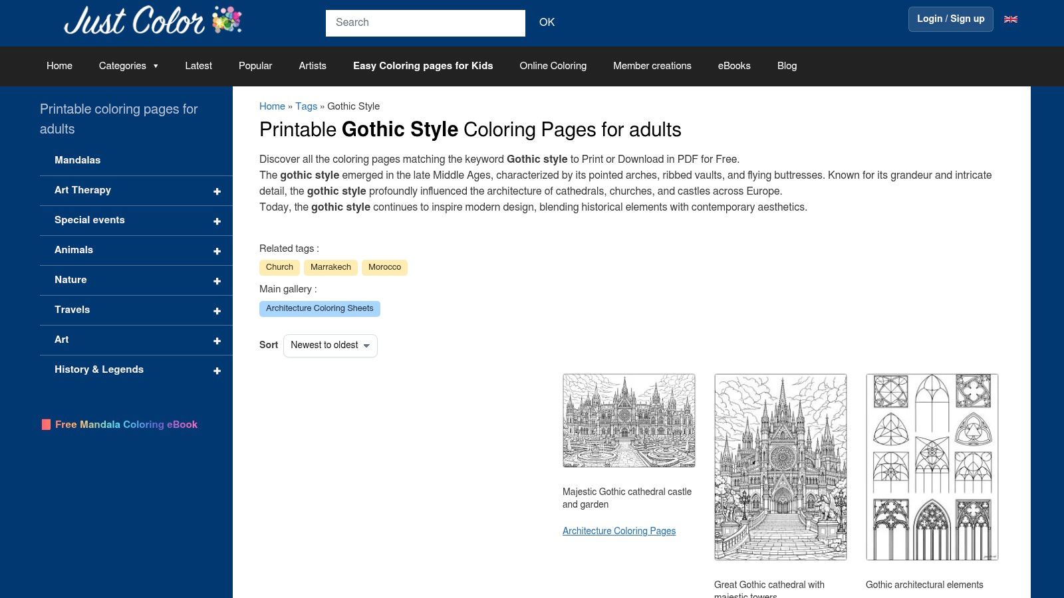Select the Church related tag

[x=279, y=267]
